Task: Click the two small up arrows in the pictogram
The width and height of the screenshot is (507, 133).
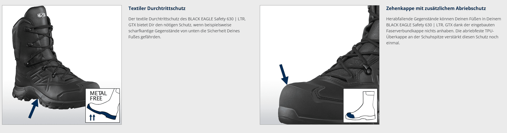Action: (92, 117)
